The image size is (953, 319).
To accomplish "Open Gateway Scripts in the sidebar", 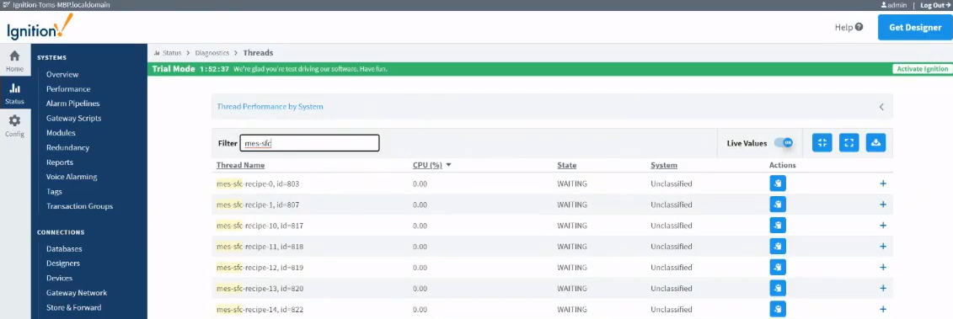I will tap(73, 118).
